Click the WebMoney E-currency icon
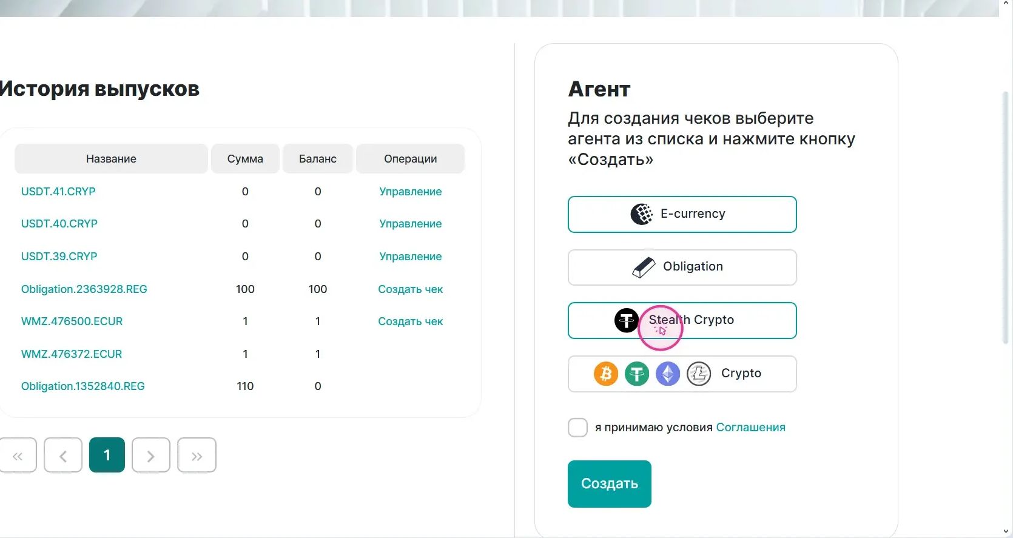The width and height of the screenshot is (1013, 538). coord(642,214)
